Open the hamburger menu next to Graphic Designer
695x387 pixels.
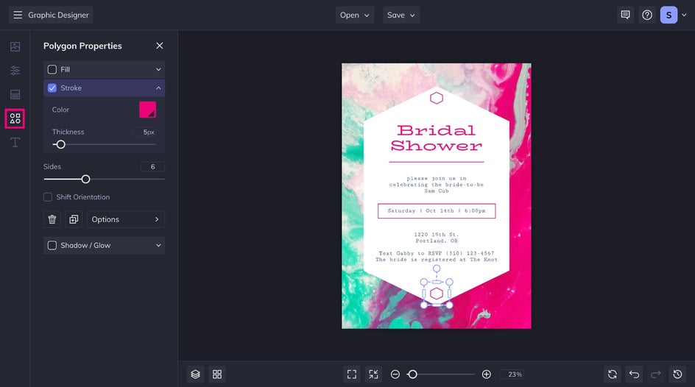18,15
